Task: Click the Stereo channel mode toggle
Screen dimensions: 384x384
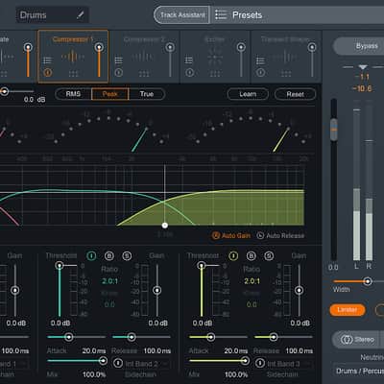Action: (x=356, y=339)
